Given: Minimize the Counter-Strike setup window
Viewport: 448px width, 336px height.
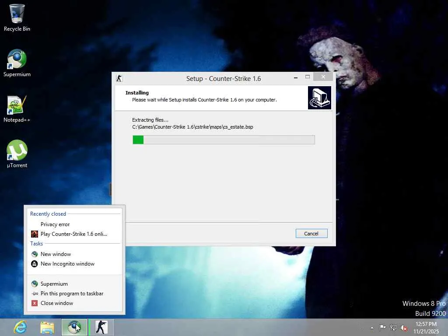Looking at the screenshot, I should click(x=296, y=77).
